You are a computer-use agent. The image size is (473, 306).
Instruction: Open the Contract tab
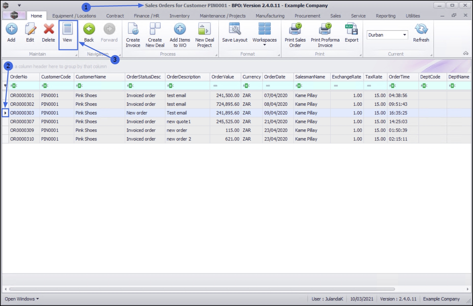[x=115, y=16]
